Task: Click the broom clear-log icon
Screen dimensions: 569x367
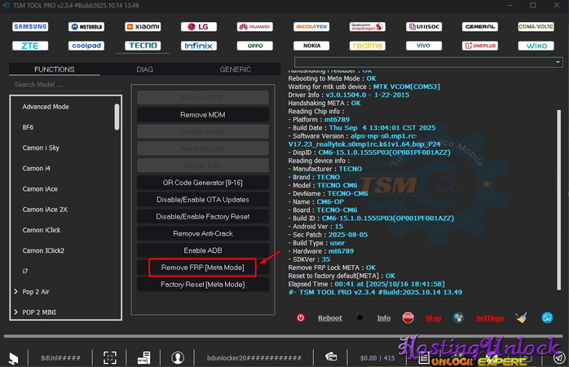Action: 521,318
